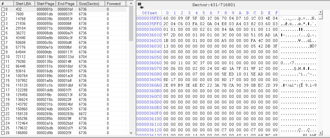The width and height of the screenshot is (330, 138).
Task: Click the grid icon above the Offset column
Action: [140, 6]
